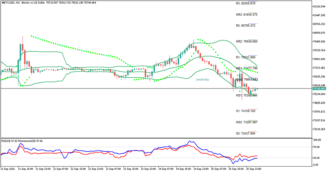Screen dimensions: 329x172
Task: Click price axis value 75334.984
Action: [x=319, y=94]
